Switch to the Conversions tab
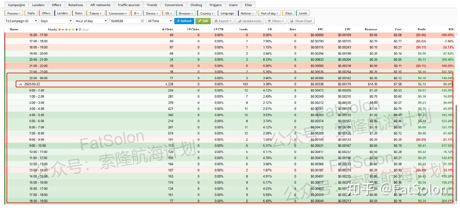This screenshot has width=460, height=208. pyautogui.click(x=173, y=5)
